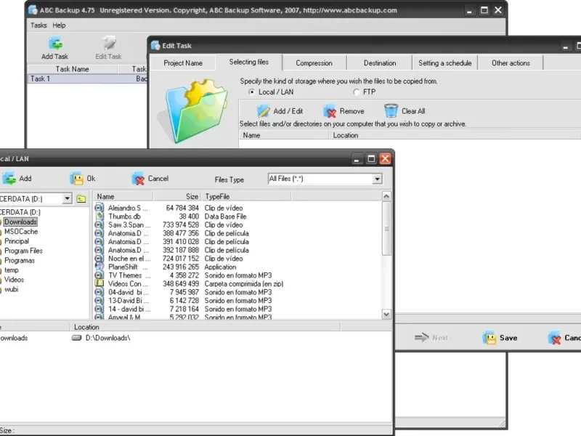
Task: Select the Noche en el video file
Action: pyautogui.click(x=129, y=259)
